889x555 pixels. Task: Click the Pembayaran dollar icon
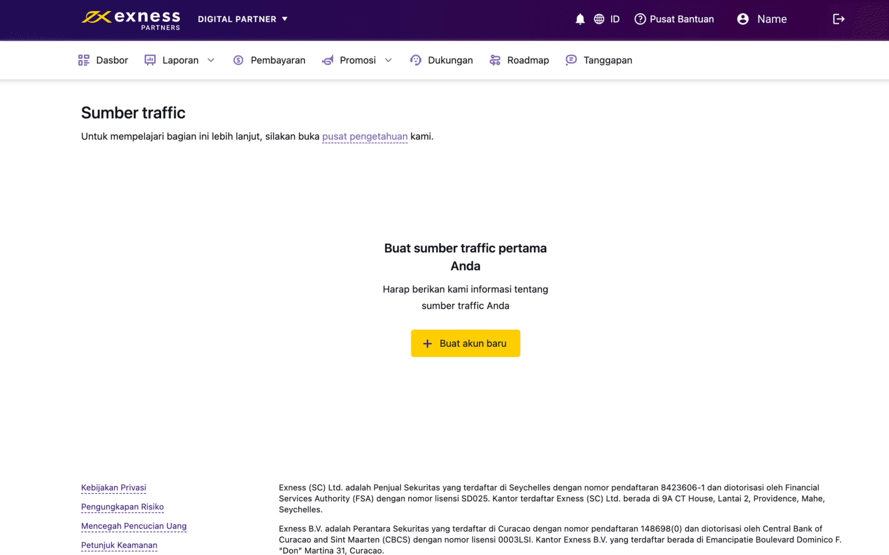click(x=238, y=60)
